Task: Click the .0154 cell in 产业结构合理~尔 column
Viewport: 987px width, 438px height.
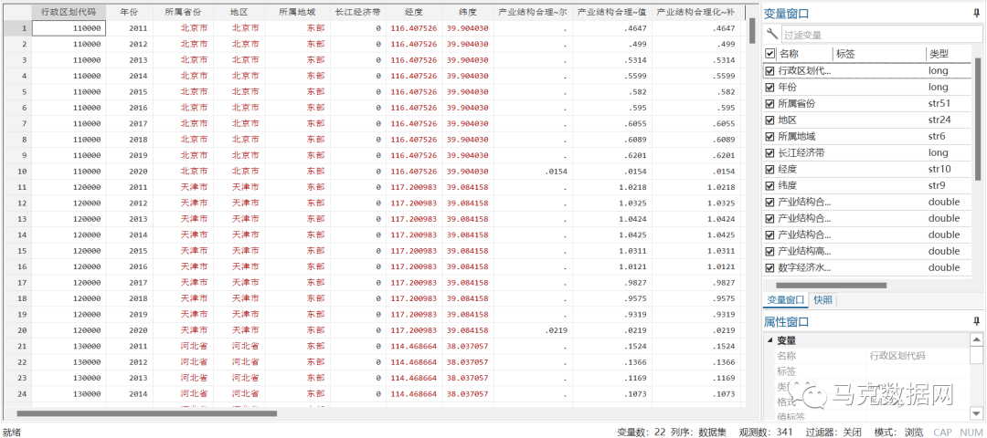Action: click(x=533, y=171)
